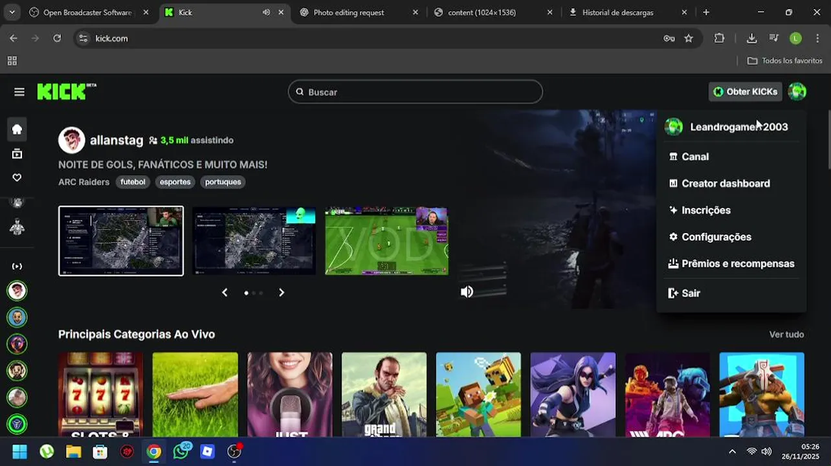Open OBS Studio from the taskbar
Viewport: 831px width, 466px height.
click(234, 451)
